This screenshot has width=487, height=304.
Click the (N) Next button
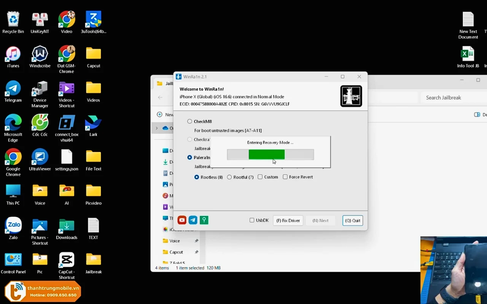coord(320,220)
